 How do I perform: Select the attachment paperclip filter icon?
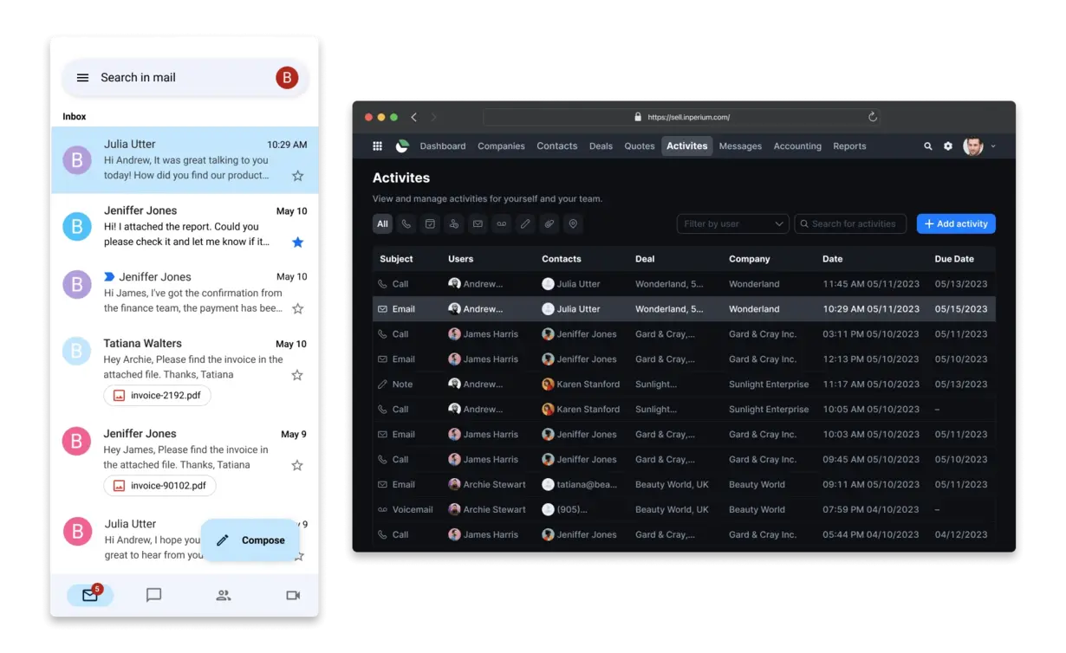(549, 224)
